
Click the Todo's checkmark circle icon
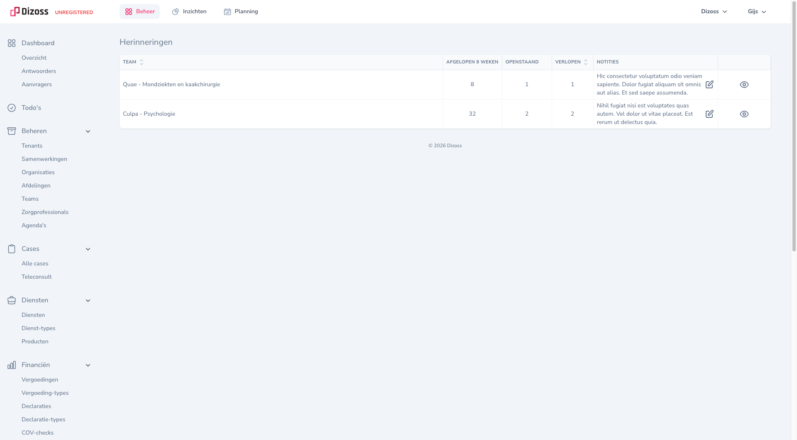point(12,108)
